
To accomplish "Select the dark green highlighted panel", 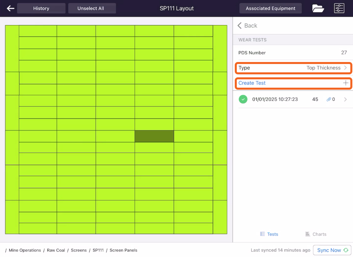I will 154,136.
